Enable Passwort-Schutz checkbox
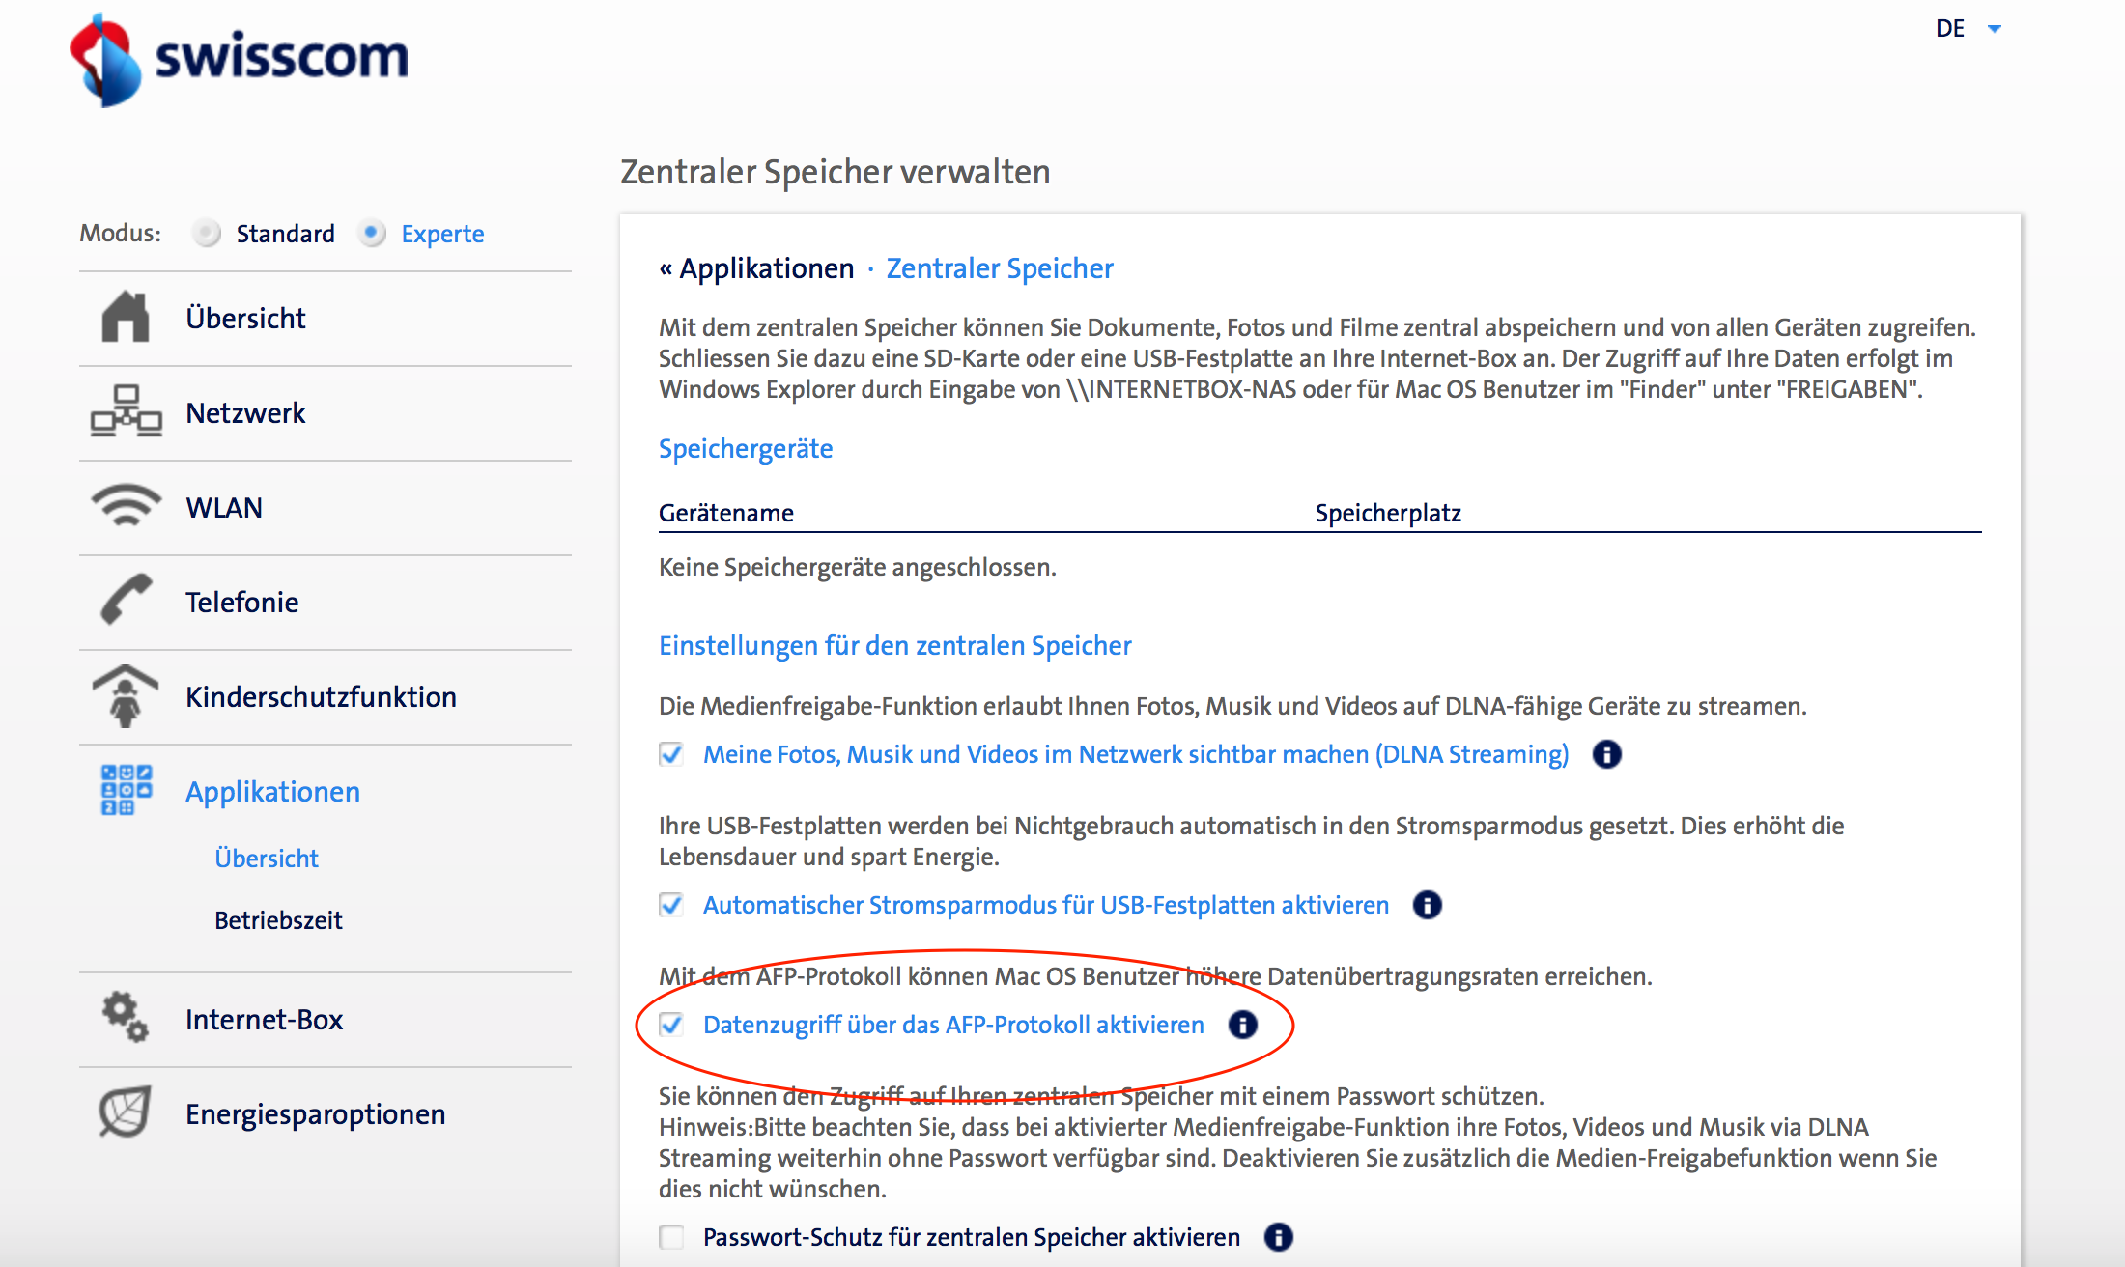 [671, 1236]
